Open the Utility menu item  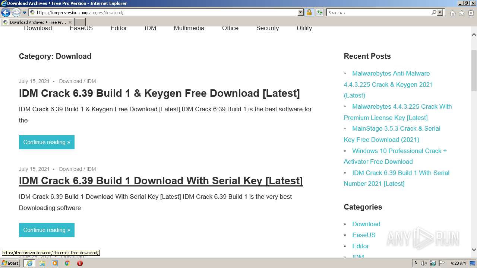304,28
